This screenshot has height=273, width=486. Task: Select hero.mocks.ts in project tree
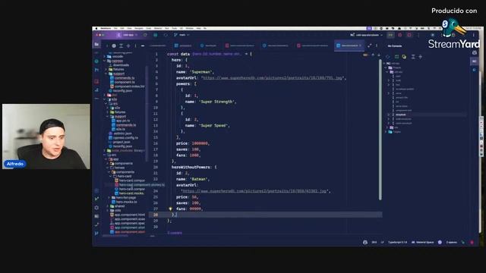[125, 202]
